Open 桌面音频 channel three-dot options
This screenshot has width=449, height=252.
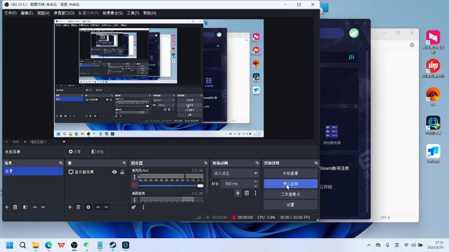pos(135,200)
